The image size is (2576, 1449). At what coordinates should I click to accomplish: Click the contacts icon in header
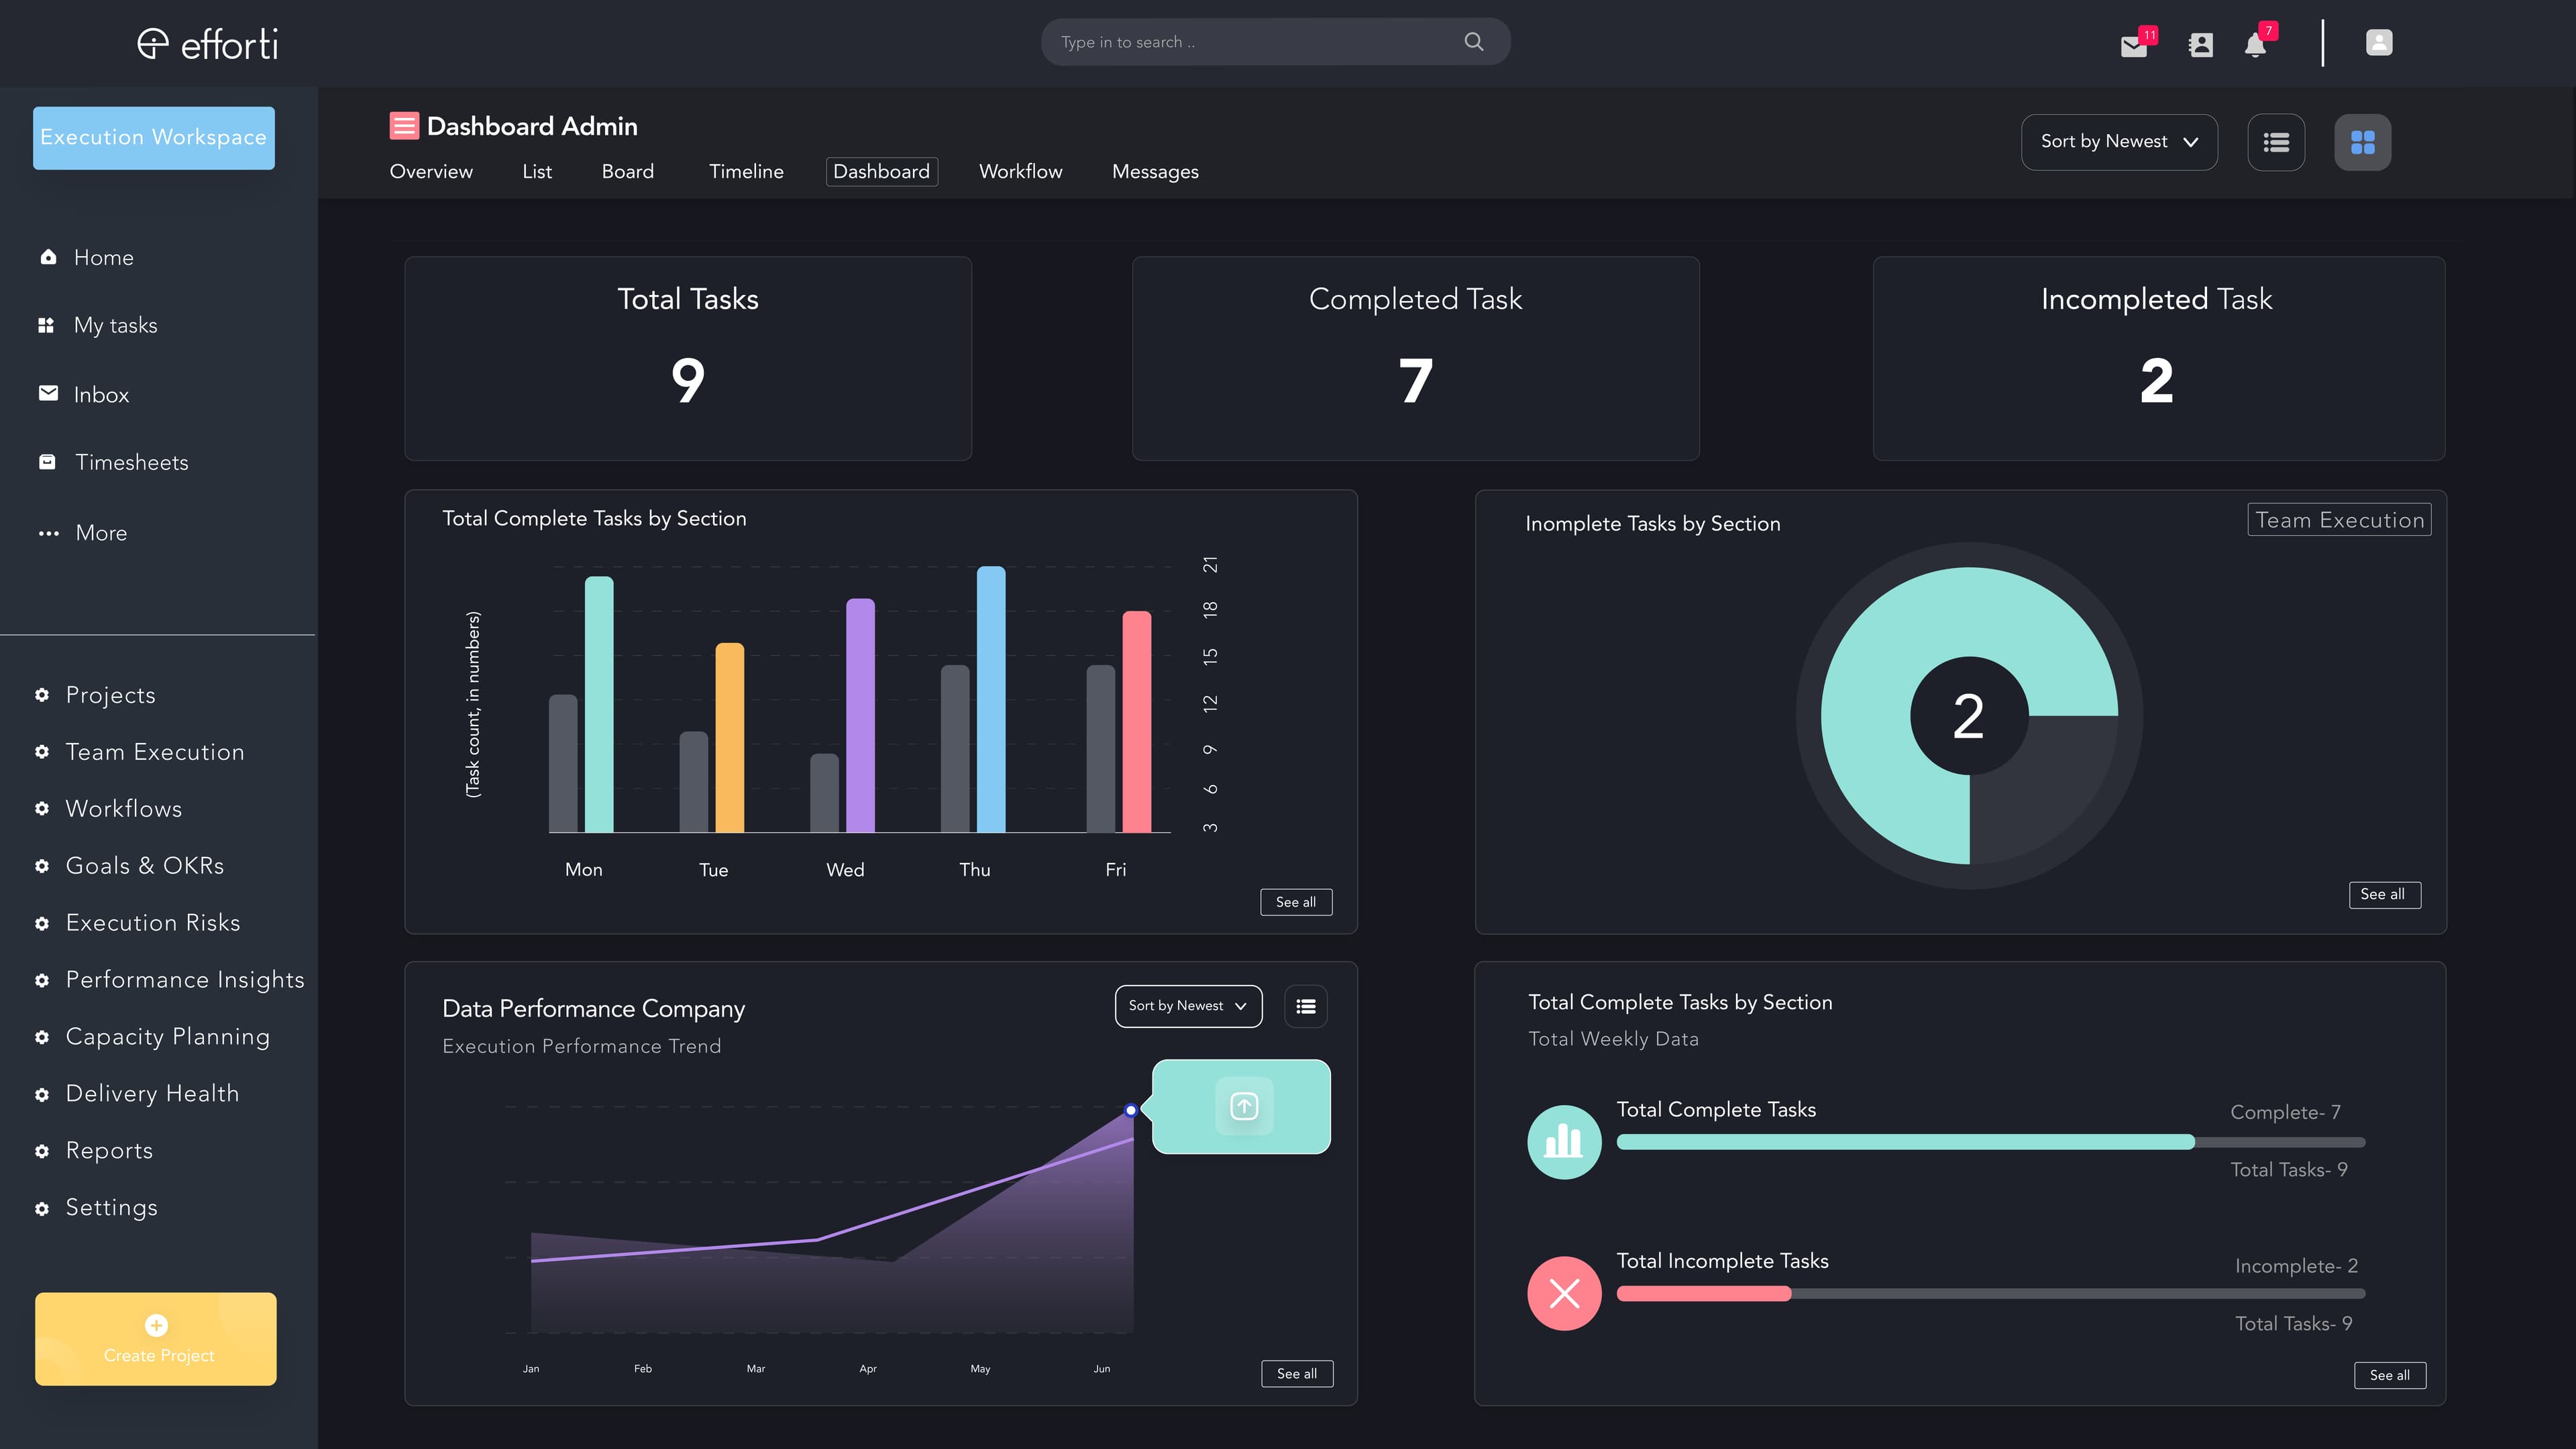coord(2200,45)
